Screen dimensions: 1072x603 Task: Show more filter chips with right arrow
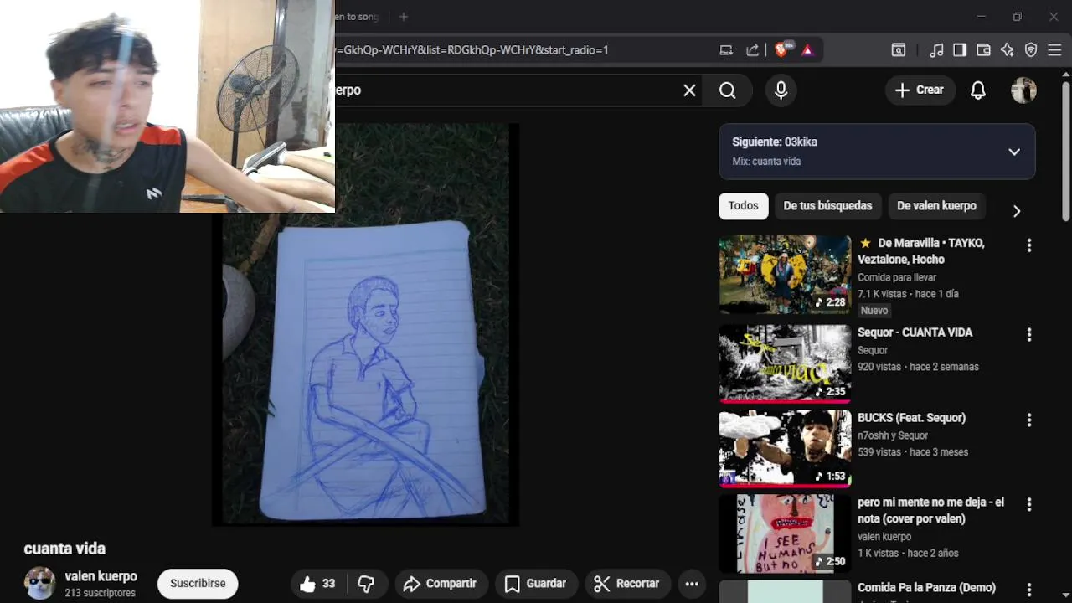click(x=1017, y=211)
